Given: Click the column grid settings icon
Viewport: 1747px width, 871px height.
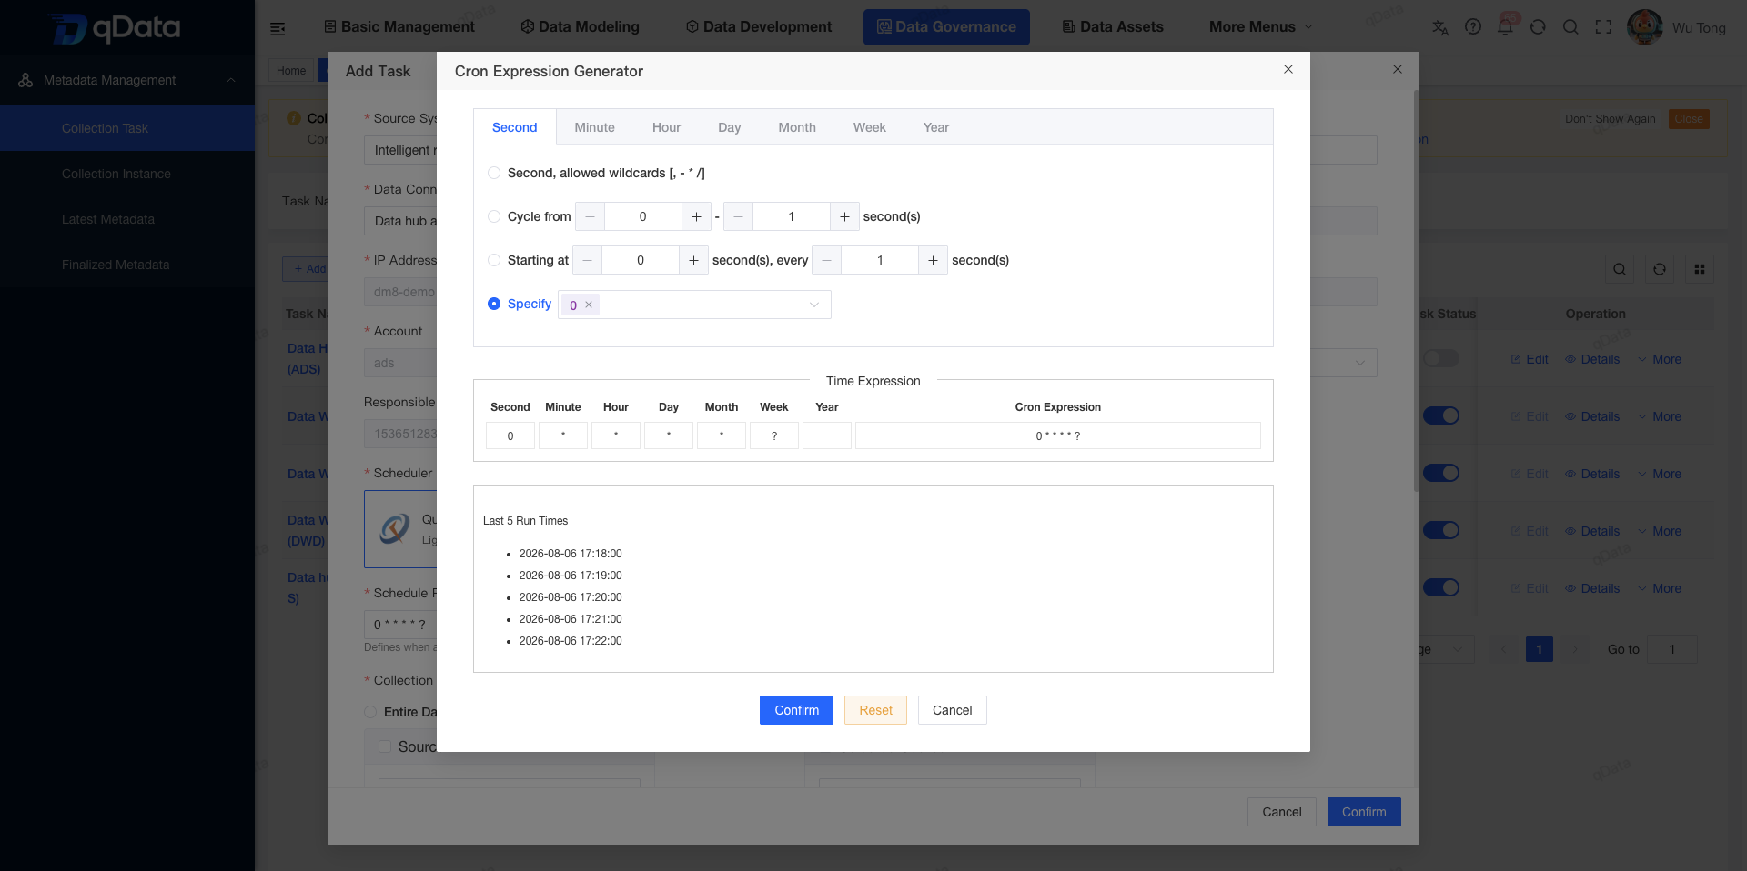Looking at the screenshot, I should tap(1700, 269).
